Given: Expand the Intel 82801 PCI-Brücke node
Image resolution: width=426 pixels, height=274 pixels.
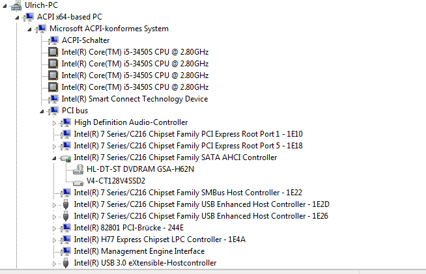Looking at the screenshot, I should click(54, 228).
